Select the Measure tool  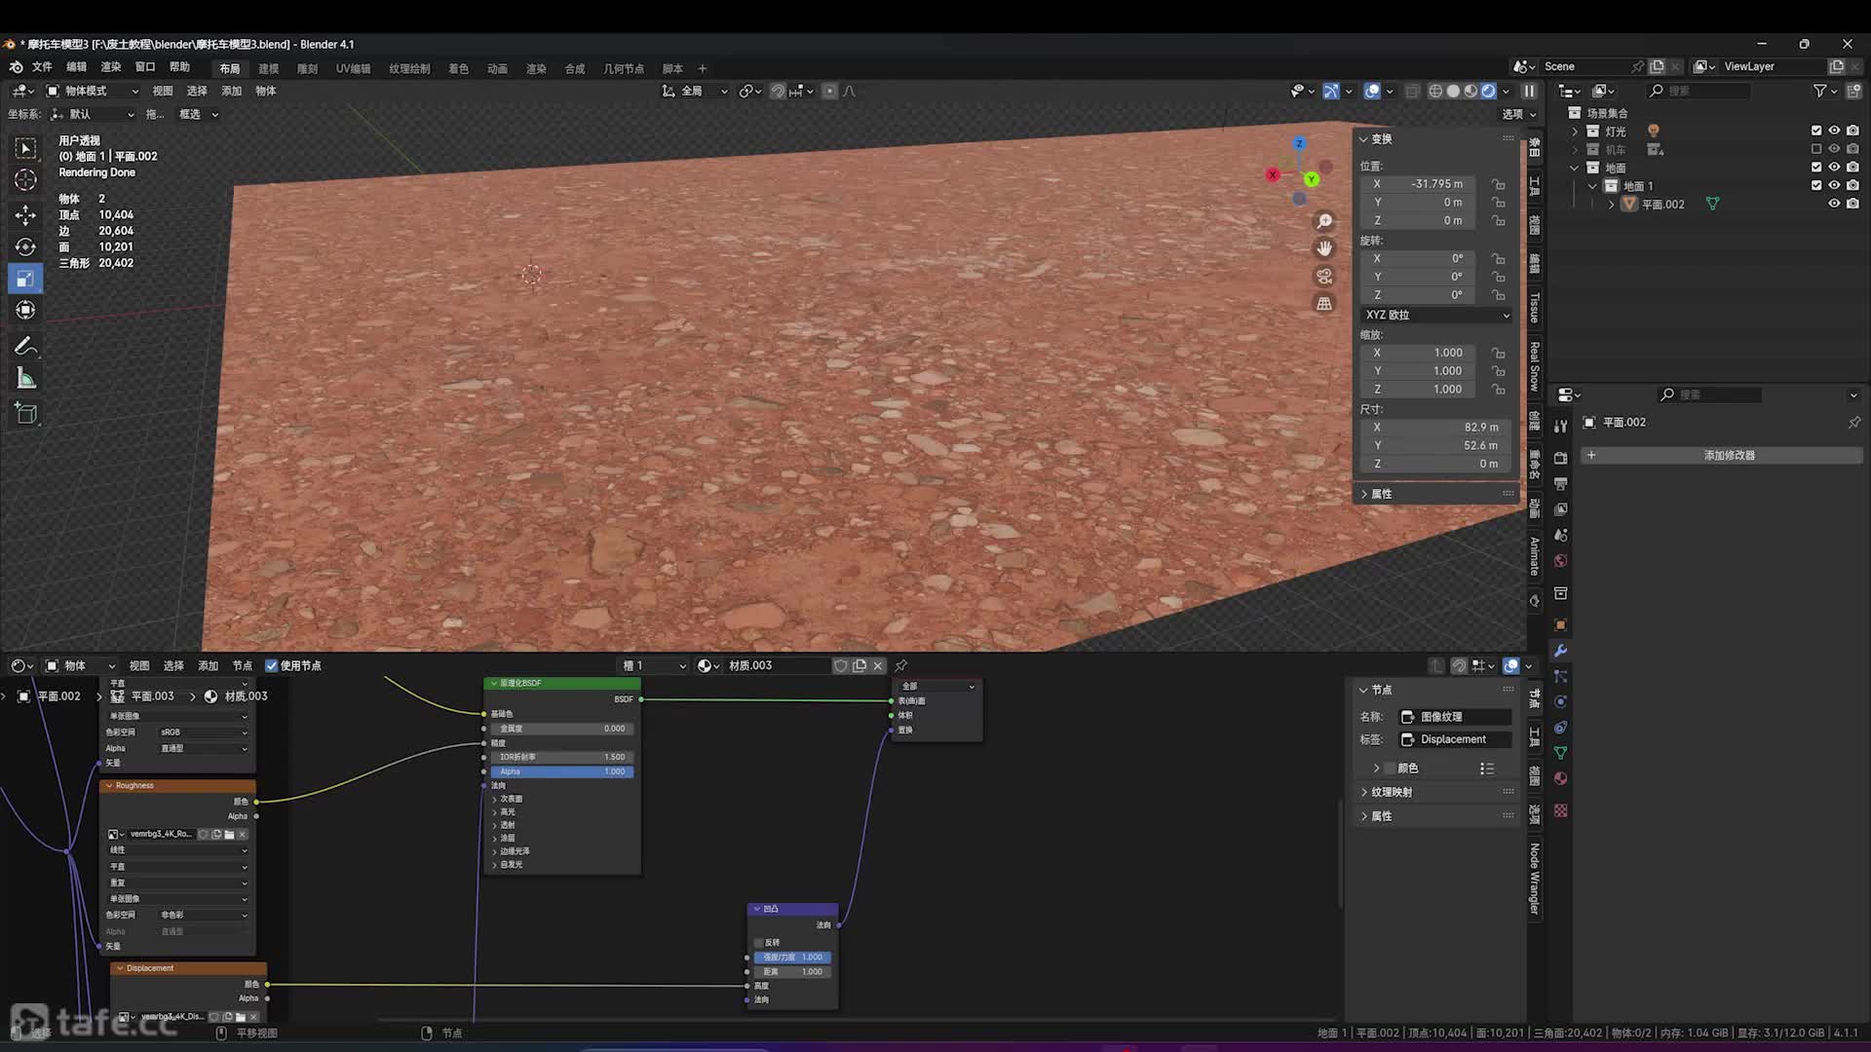click(25, 379)
